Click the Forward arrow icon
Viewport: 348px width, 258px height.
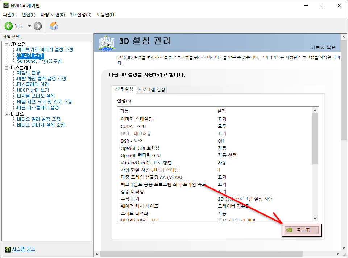pos(38,26)
